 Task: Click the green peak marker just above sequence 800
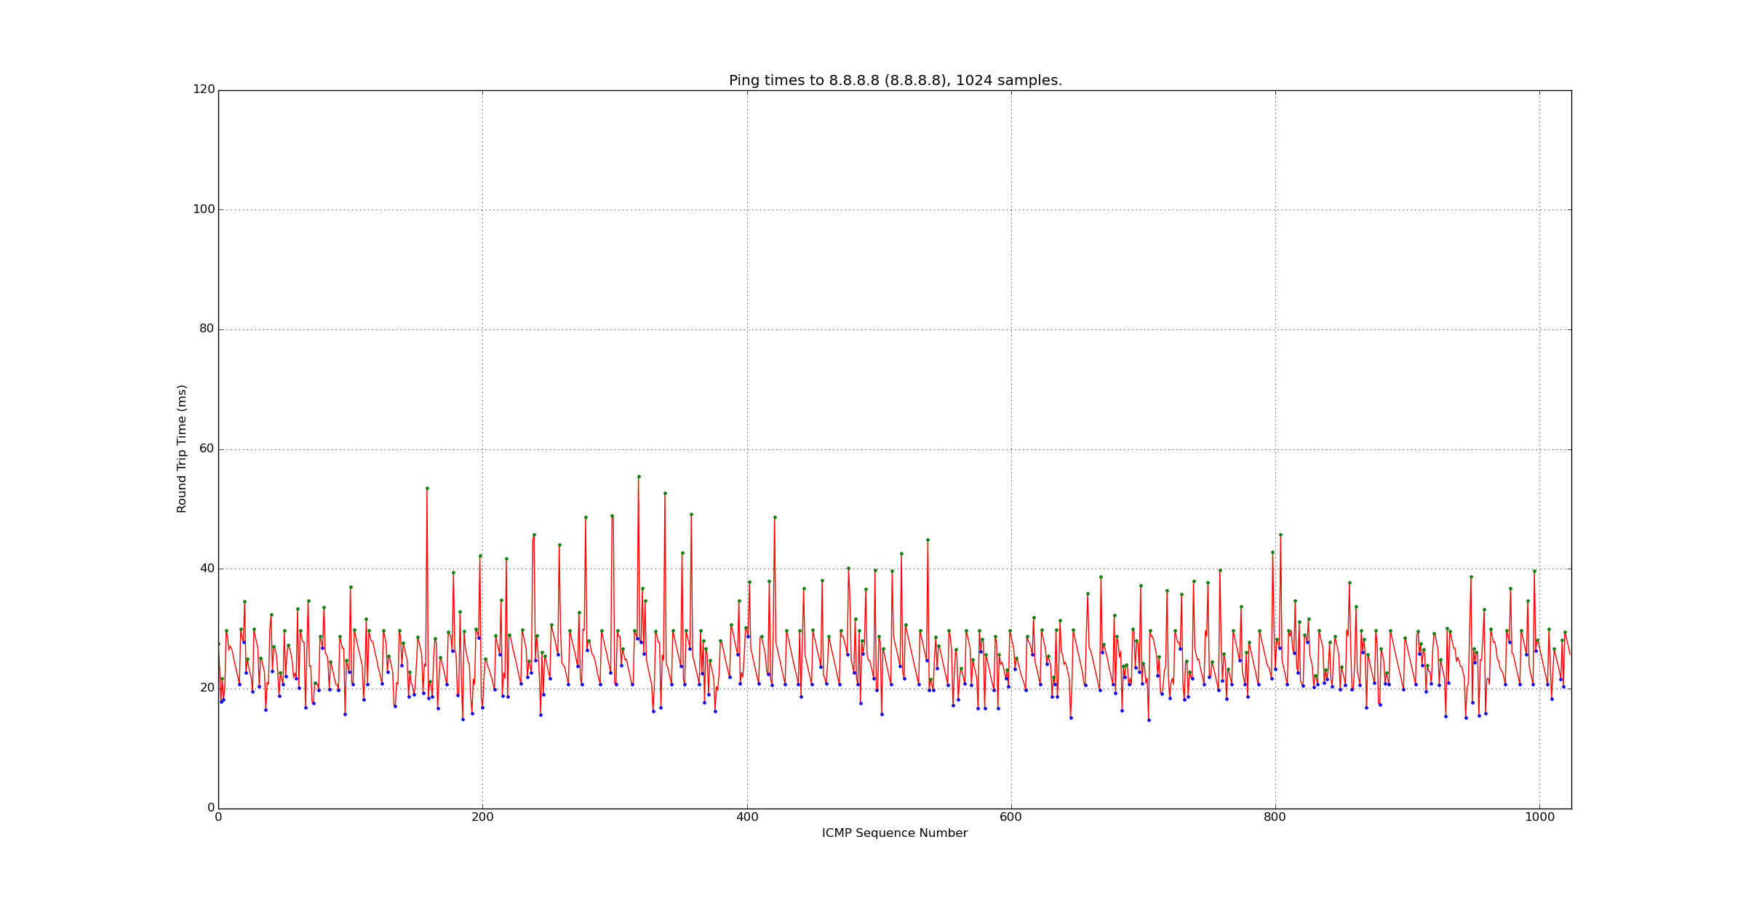pos(1280,535)
